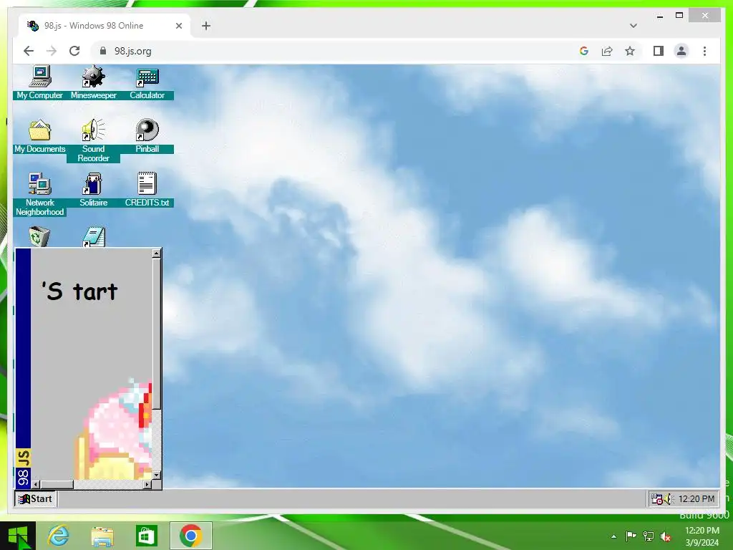This screenshot has height=550, width=733.
Task: Click the horizontal scrollbar thumb in the Start menu window
Action: (x=57, y=485)
